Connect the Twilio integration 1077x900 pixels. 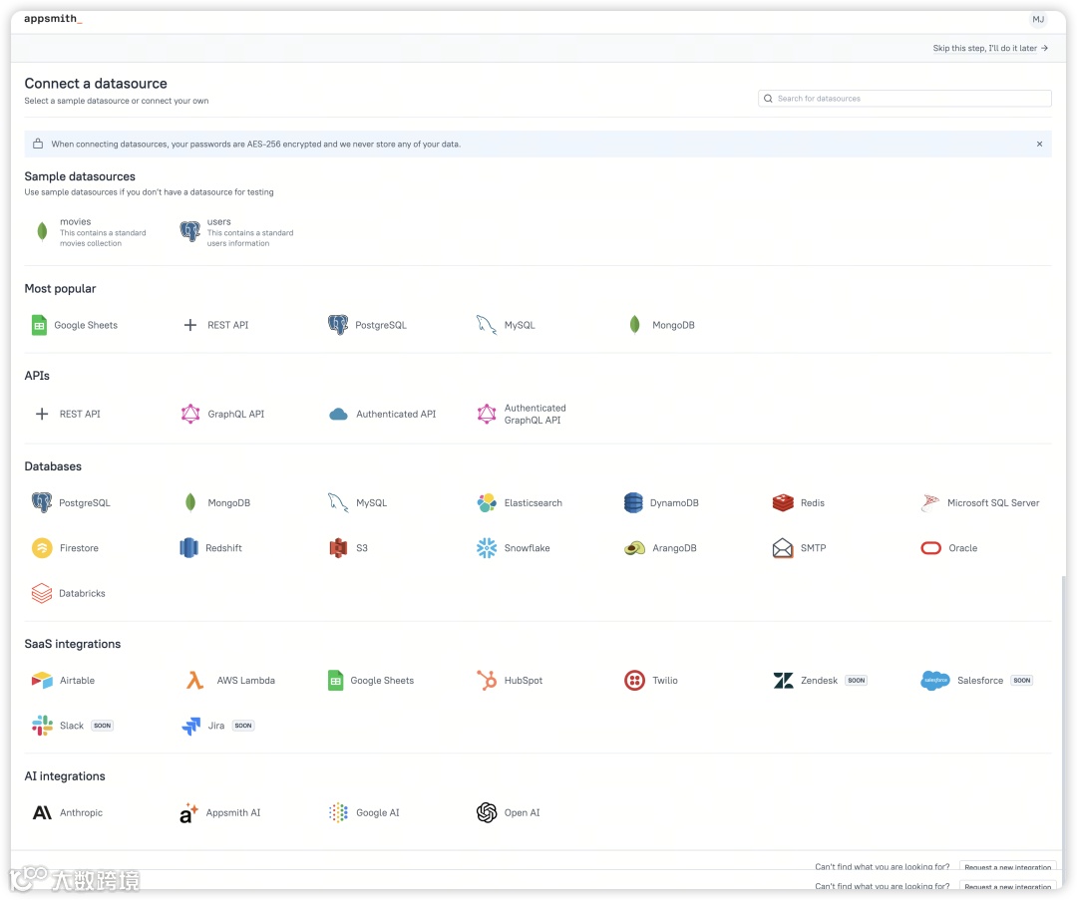click(651, 681)
